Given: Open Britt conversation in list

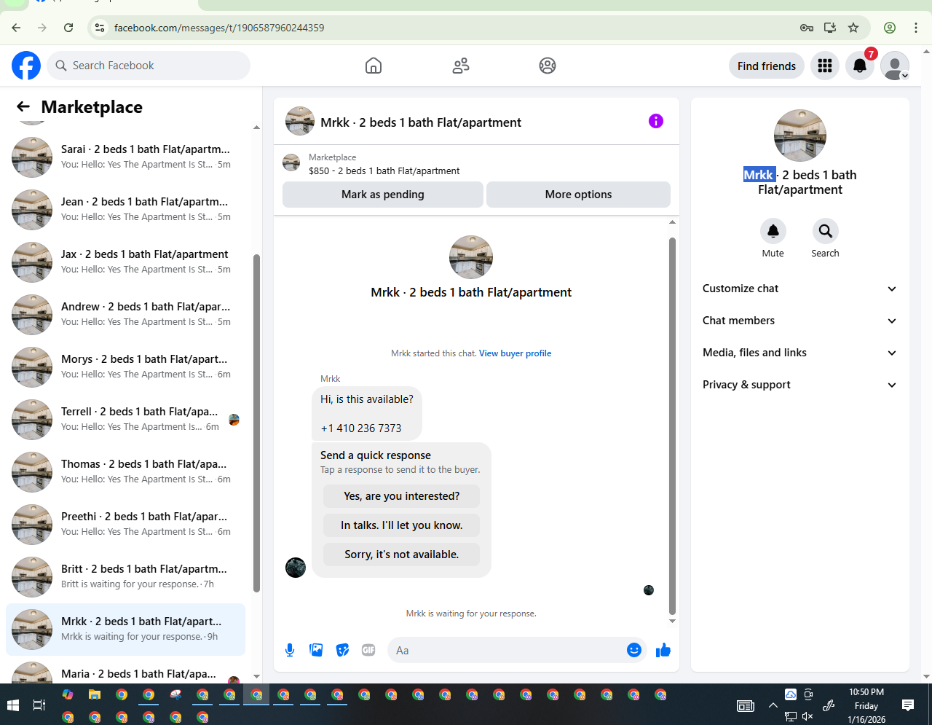Looking at the screenshot, I should [125, 576].
